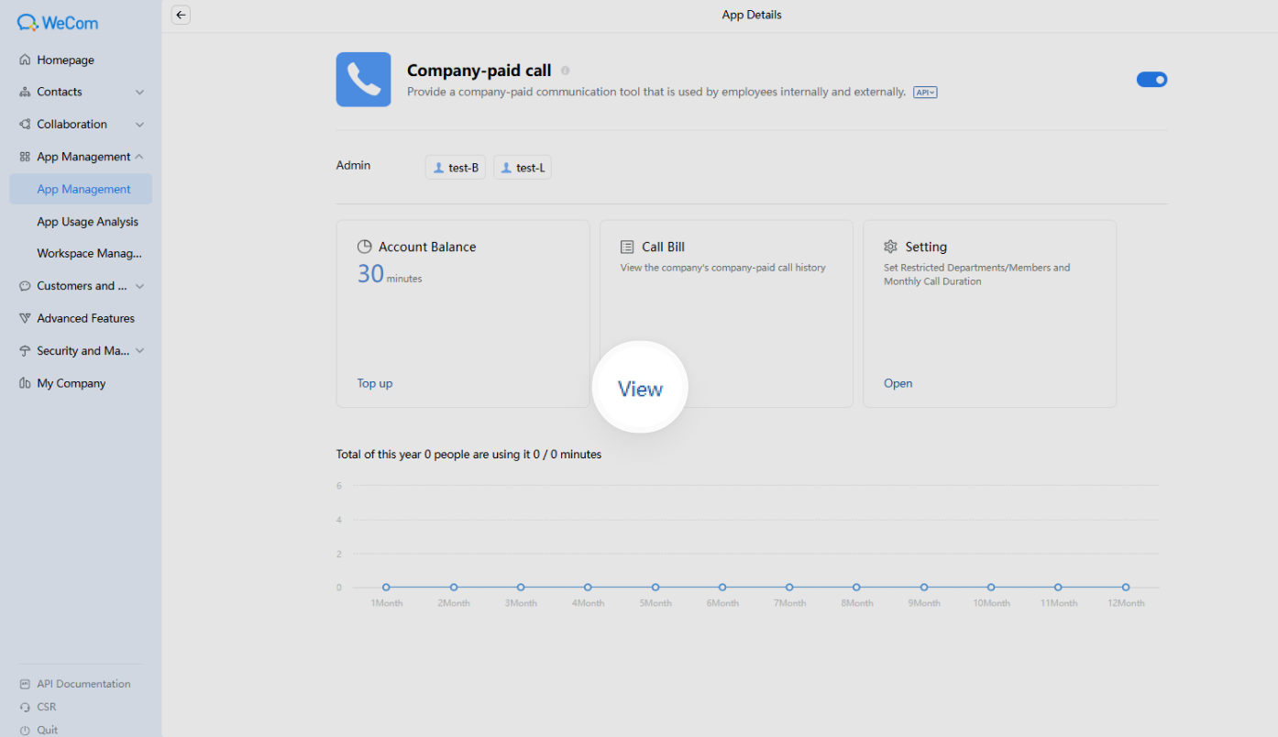Image resolution: width=1278 pixels, height=737 pixels.
Task: Click View on Call Bill card
Action: pyautogui.click(x=640, y=389)
